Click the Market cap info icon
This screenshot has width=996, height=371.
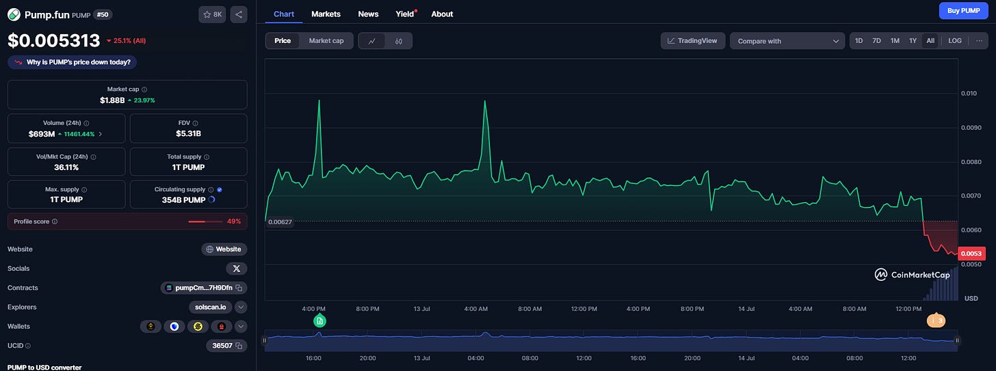tap(144, 90)
